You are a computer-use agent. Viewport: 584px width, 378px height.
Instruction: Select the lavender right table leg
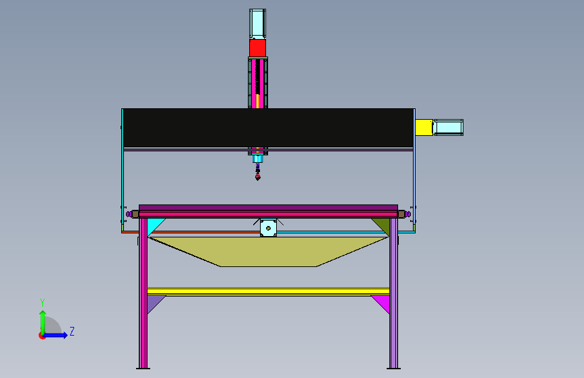pos(393,293)
